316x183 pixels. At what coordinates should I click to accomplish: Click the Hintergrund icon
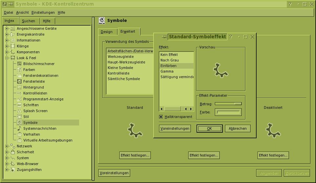[19, 87]
